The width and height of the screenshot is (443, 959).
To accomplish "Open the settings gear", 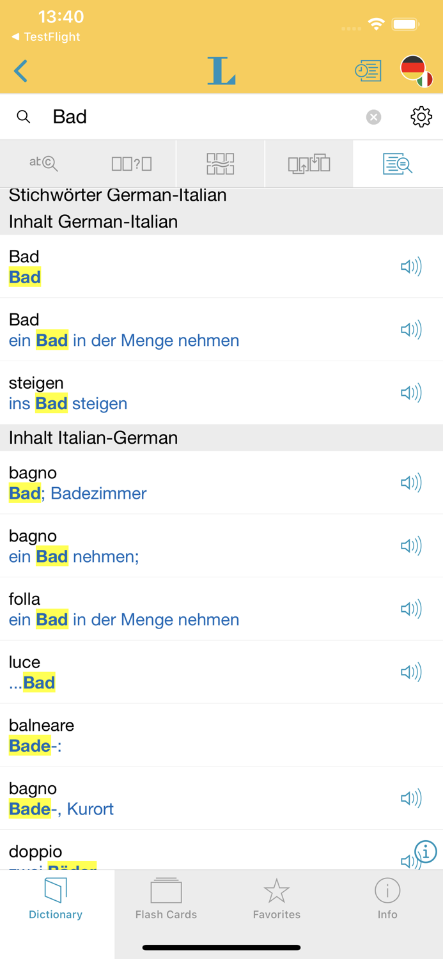I will [421, 117].
